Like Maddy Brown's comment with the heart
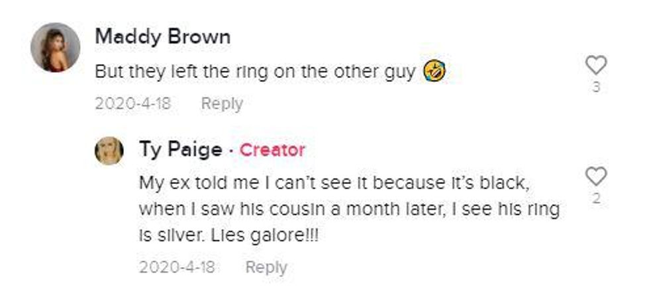Screen dimensions: 649x297 [x=596, y=65]
